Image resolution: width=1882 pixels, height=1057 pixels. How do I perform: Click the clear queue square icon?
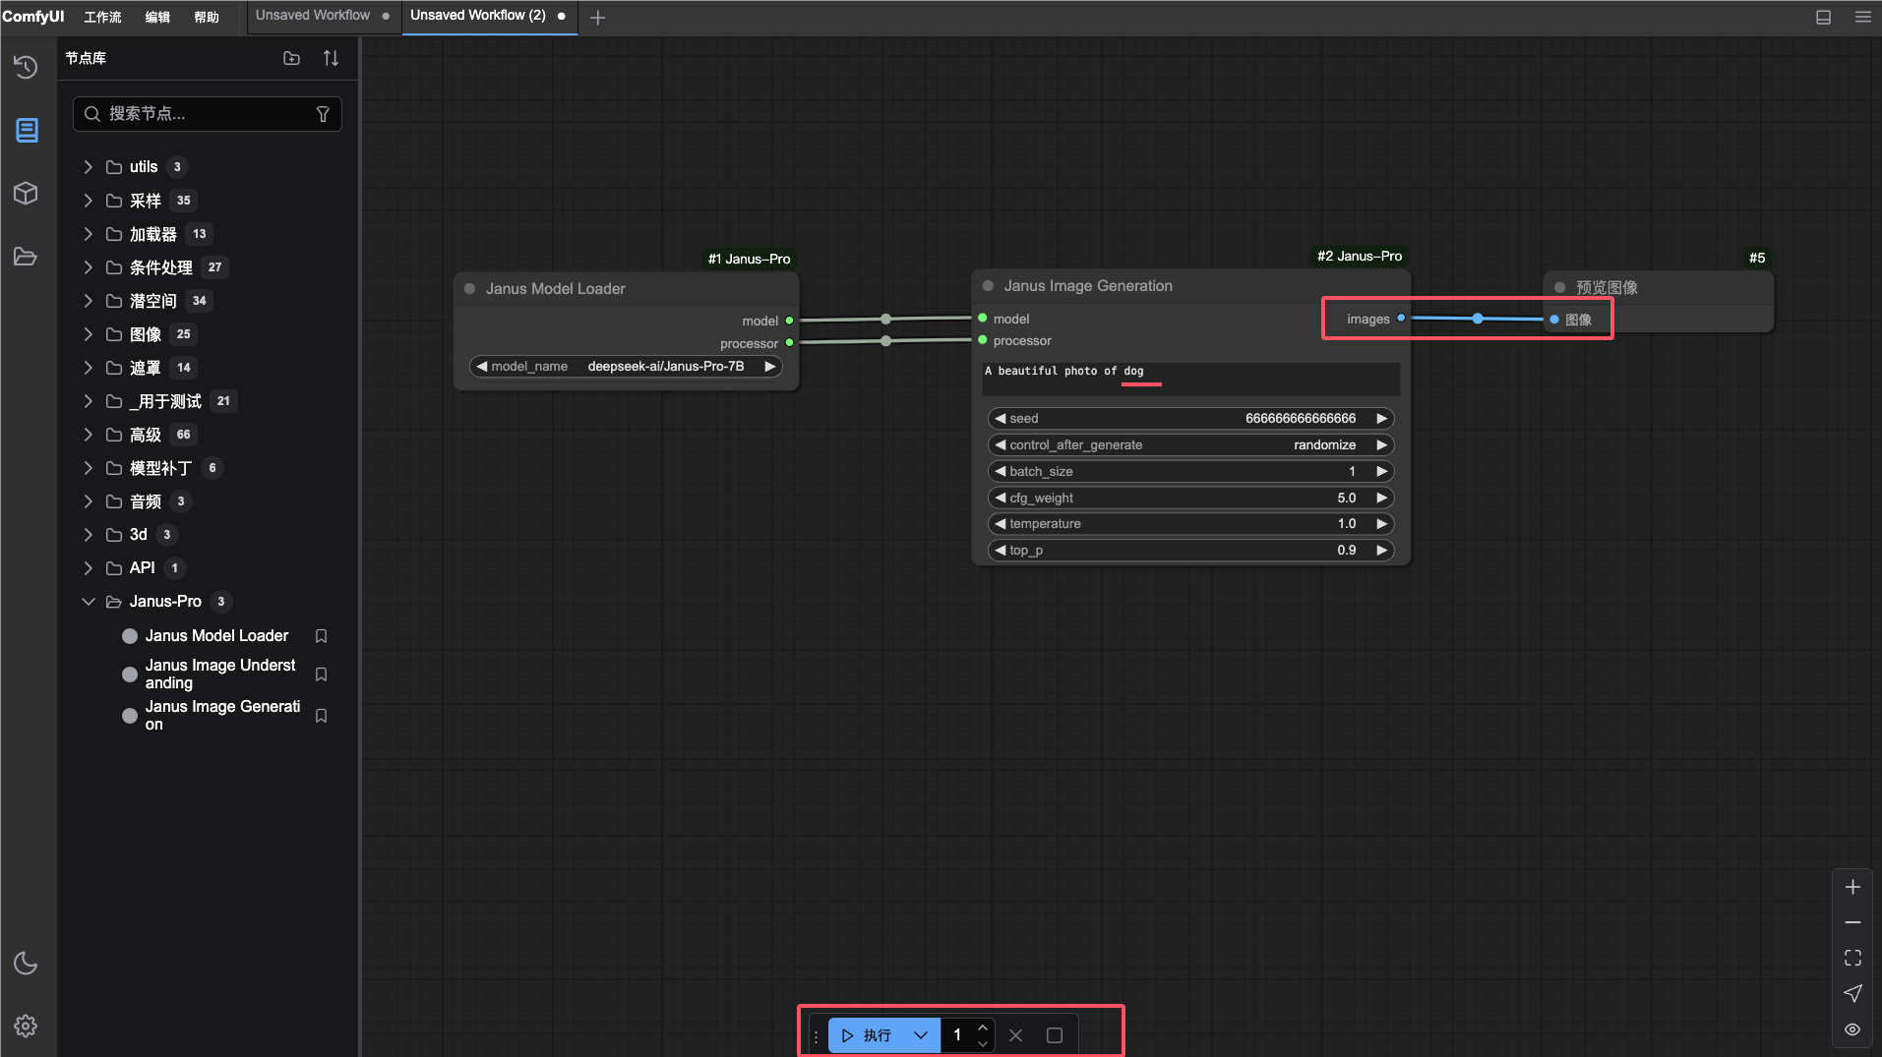click(x=1055, y=1035)
